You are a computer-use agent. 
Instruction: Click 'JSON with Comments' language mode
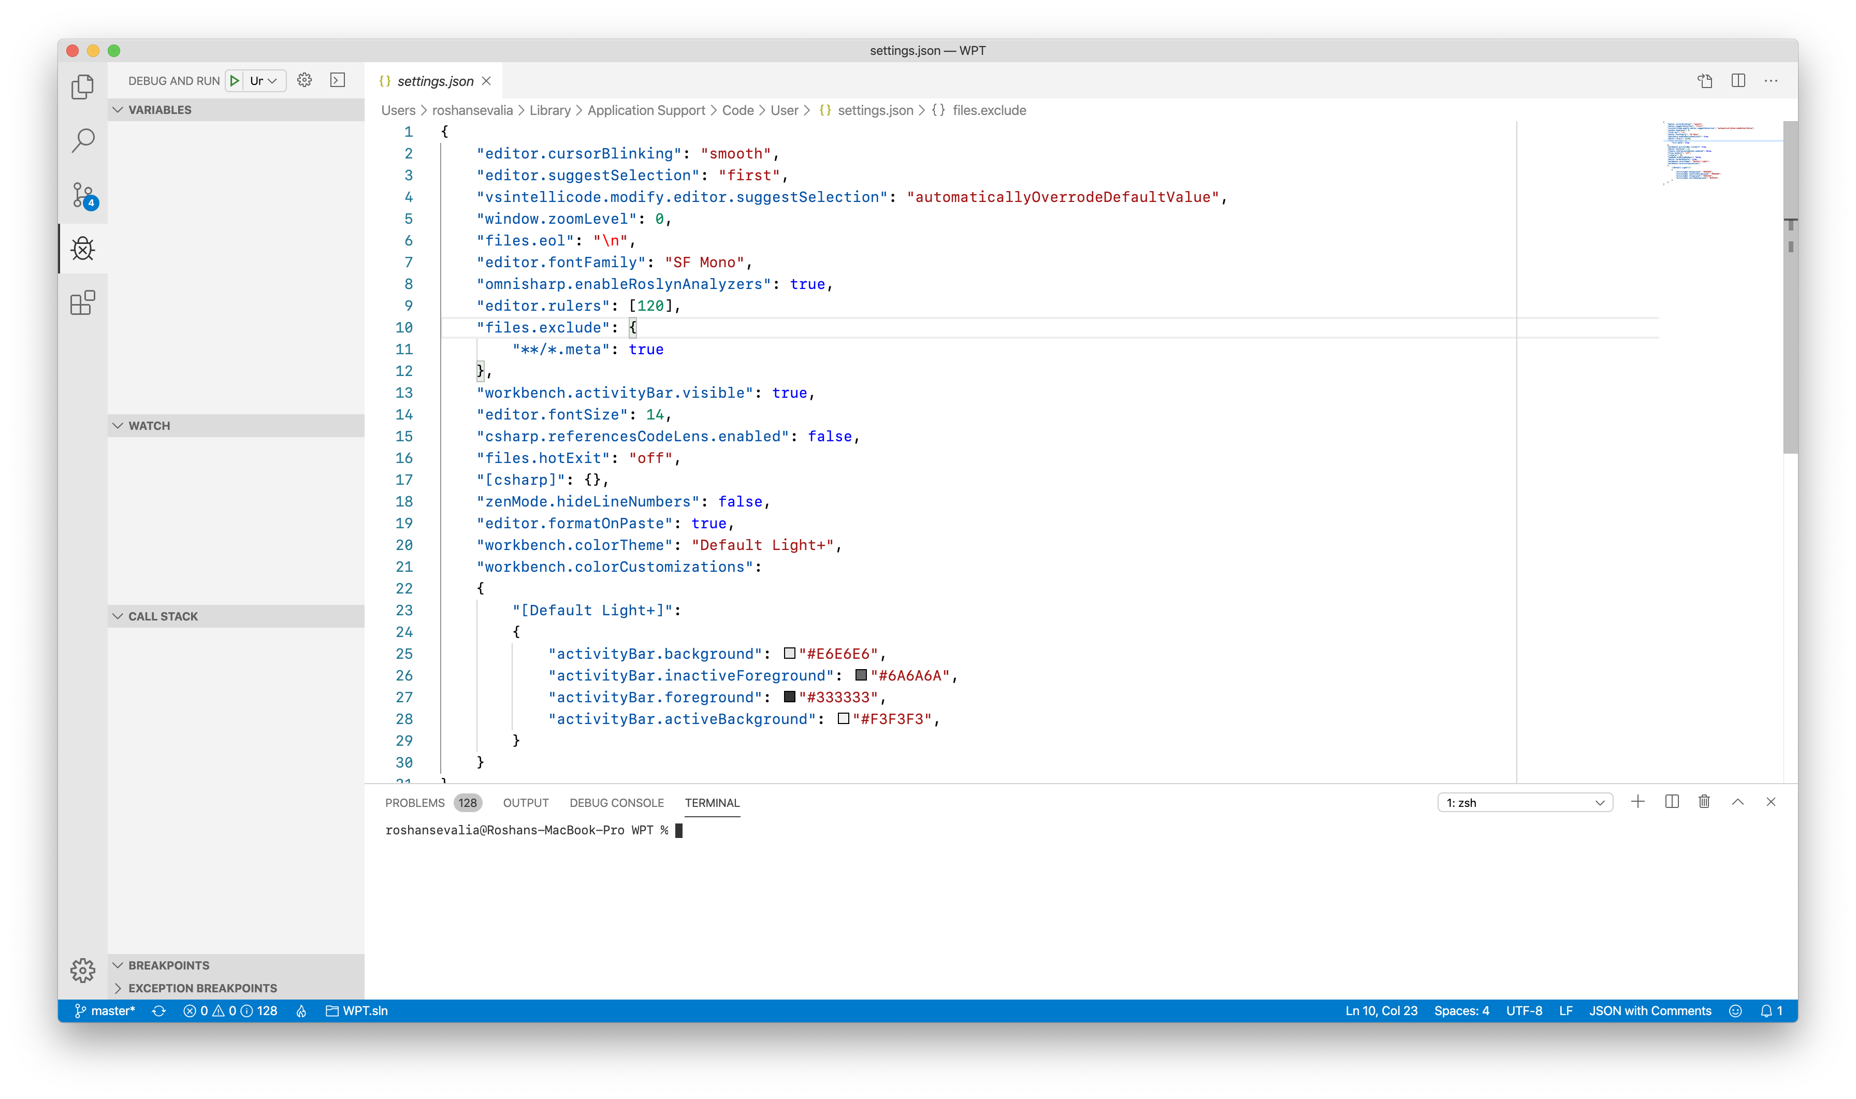(x=1649, y=1011)
